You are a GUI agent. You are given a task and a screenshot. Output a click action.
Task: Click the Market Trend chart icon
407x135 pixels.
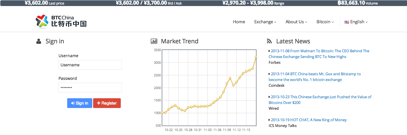tap(154, 41)
